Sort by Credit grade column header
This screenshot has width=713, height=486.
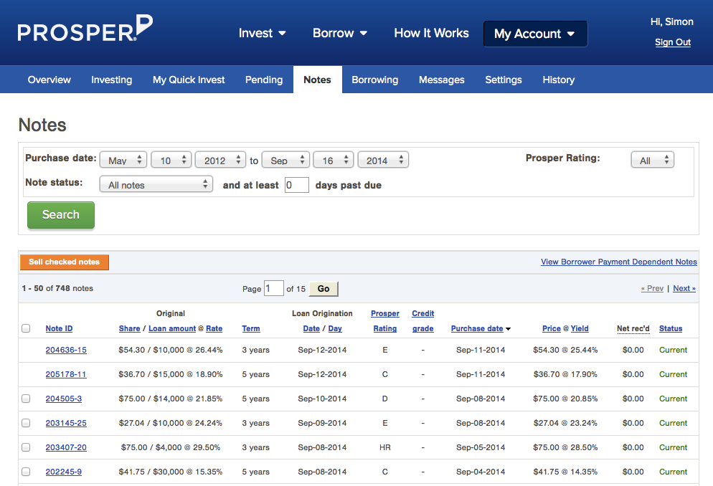tap(423, 320)
